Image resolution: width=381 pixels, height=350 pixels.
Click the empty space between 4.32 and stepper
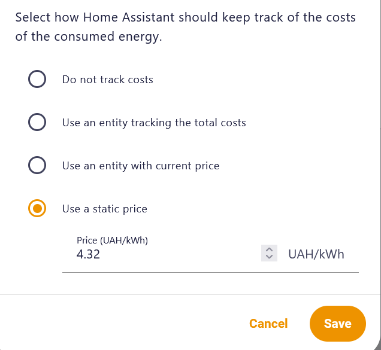coord(180,254)
